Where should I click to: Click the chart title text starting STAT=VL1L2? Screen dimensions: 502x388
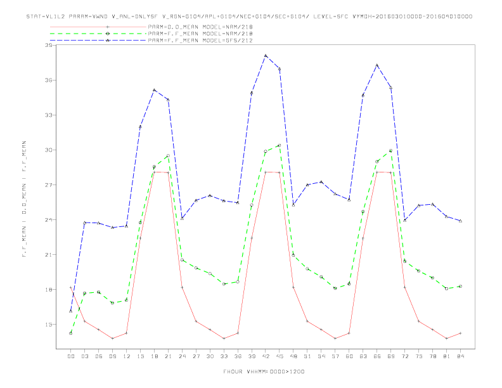(x=249, y=16)
